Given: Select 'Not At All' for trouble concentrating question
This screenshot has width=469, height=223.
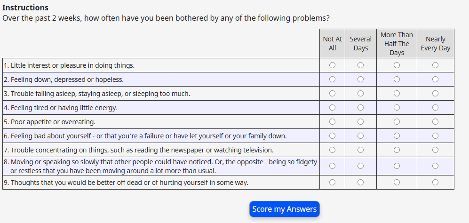Looking at the screenshot, I should point(332,150).
